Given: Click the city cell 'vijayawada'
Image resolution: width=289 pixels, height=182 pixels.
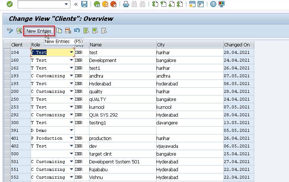Looking at the screenshot, I should (190, 146).
